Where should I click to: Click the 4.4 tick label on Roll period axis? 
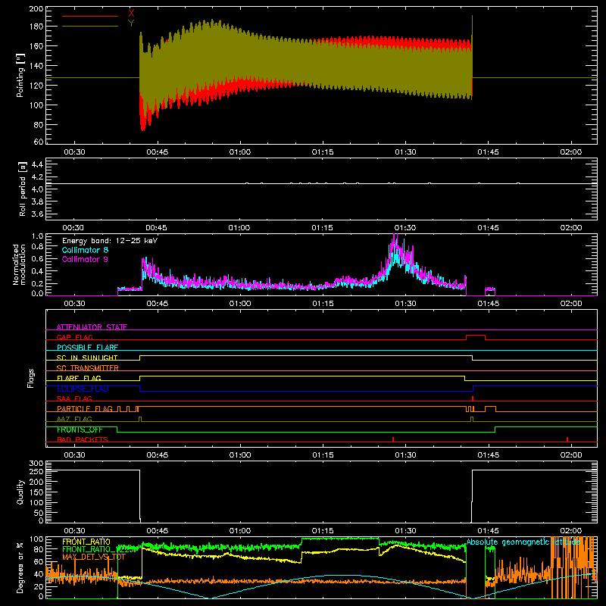pyautogui.click(x=37, y=164)
